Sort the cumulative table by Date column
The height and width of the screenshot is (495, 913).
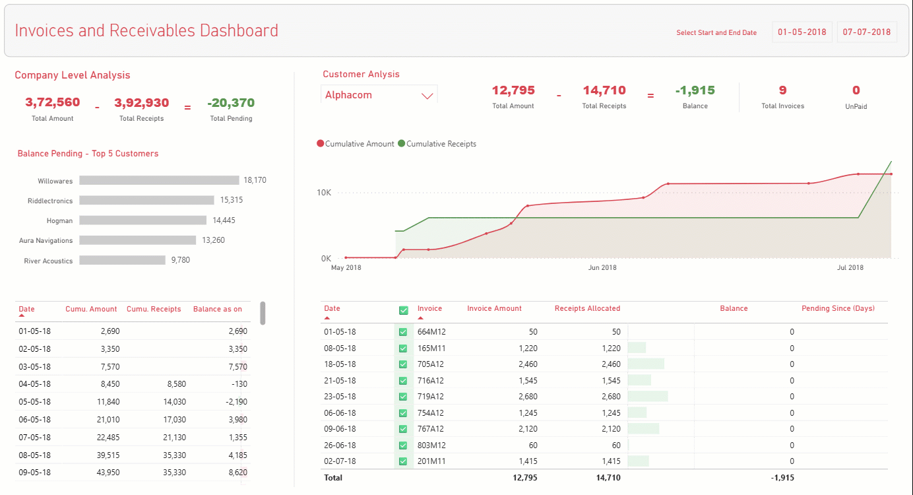26,309
